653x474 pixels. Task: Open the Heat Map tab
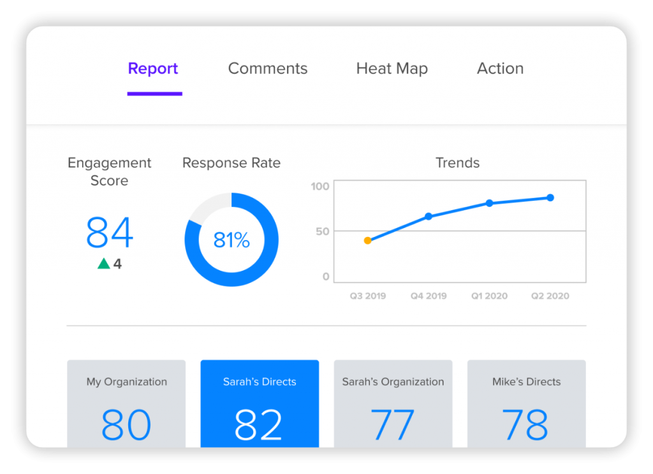[x=392, y=69]
